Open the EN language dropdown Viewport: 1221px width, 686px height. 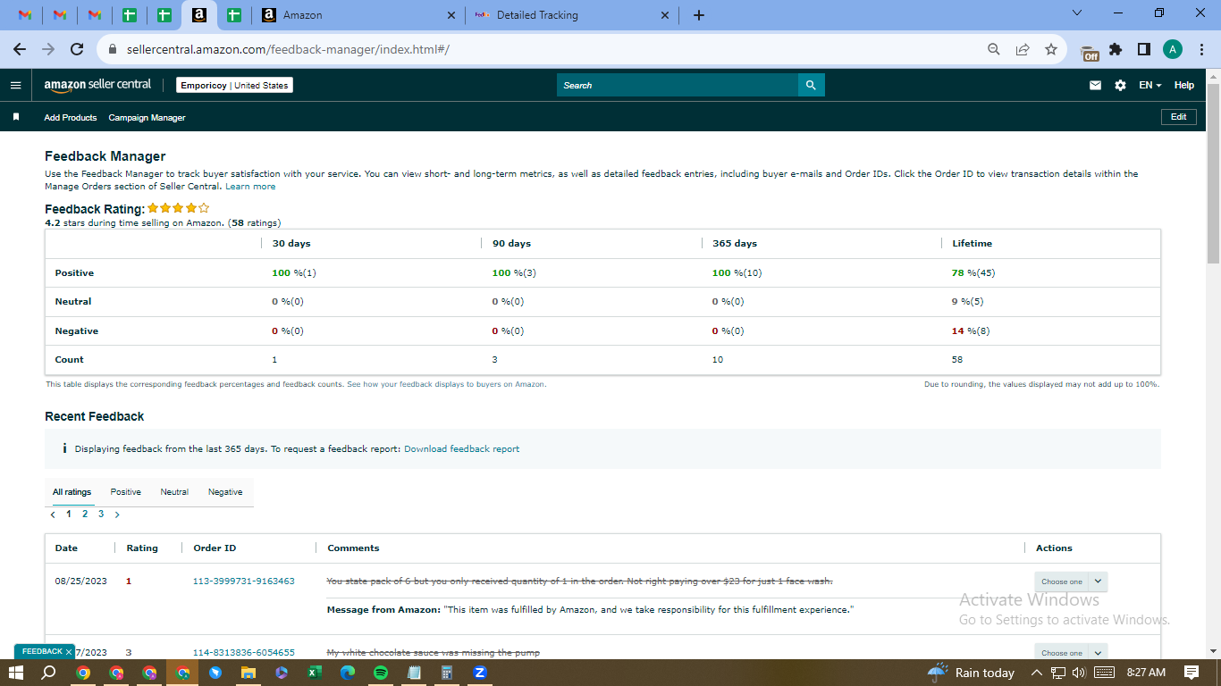pyautogui.click(x=1149, y=85)
